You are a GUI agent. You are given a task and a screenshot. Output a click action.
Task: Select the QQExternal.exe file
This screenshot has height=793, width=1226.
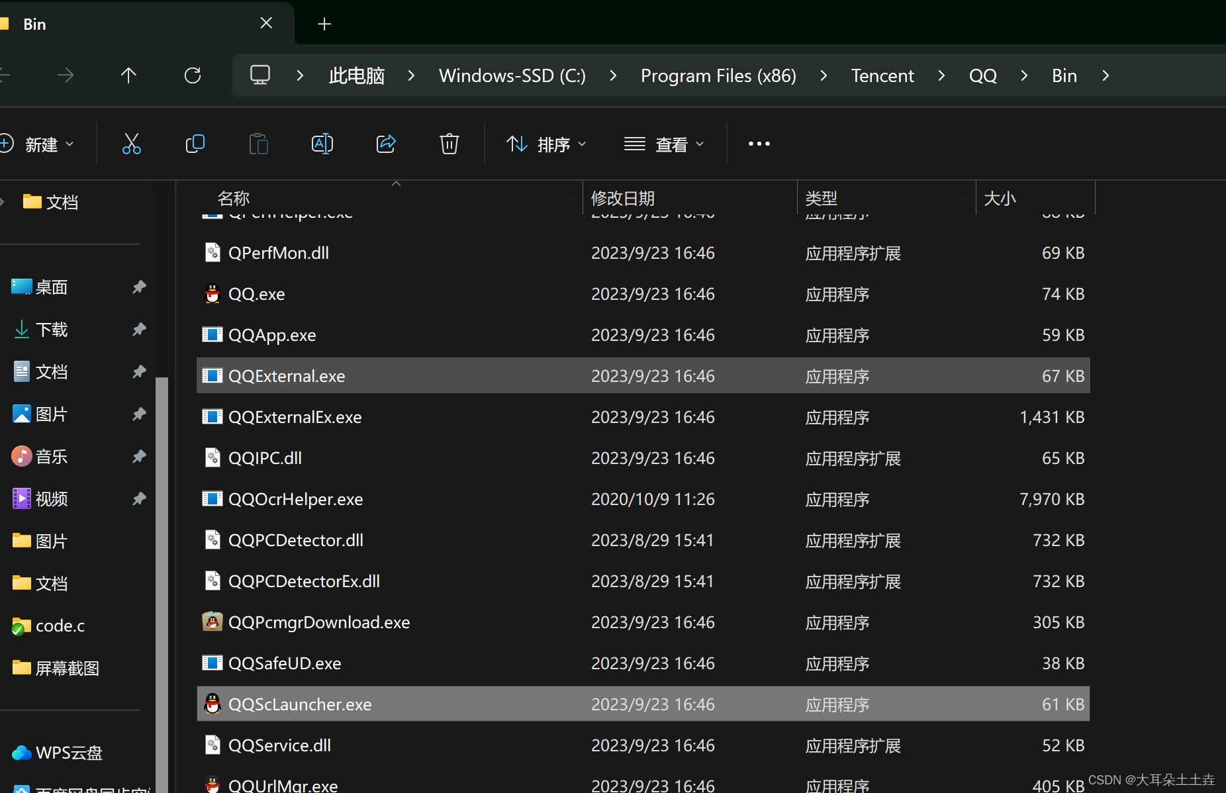[x=643, y=375]
